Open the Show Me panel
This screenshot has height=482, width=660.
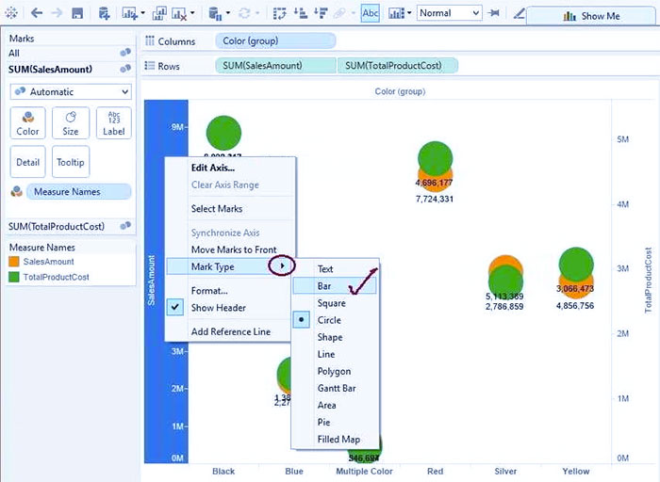coord(591,16)
